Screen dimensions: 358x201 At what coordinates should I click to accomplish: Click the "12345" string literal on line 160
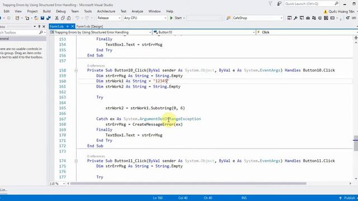[161, 81]
